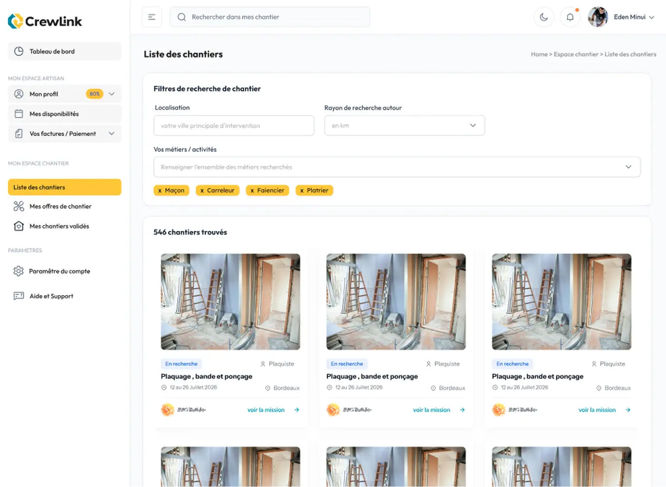Open second card's chantier photo
Viewport: 666px width, 487px height.
pos(396,301)
